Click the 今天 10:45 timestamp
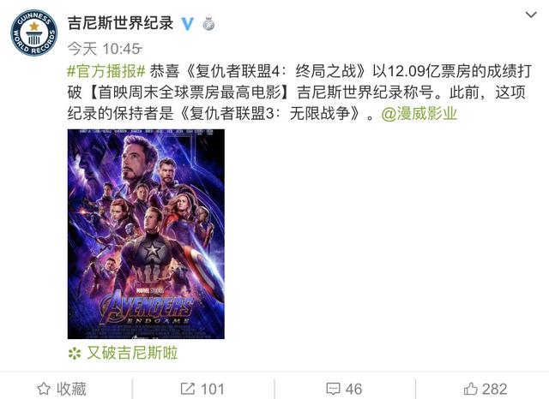Viewport: 549px width, 399px height. pos(105,49)
